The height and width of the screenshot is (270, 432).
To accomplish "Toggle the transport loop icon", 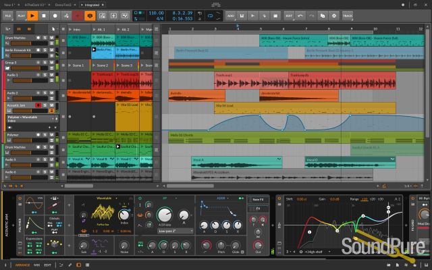I will [210, 16].
